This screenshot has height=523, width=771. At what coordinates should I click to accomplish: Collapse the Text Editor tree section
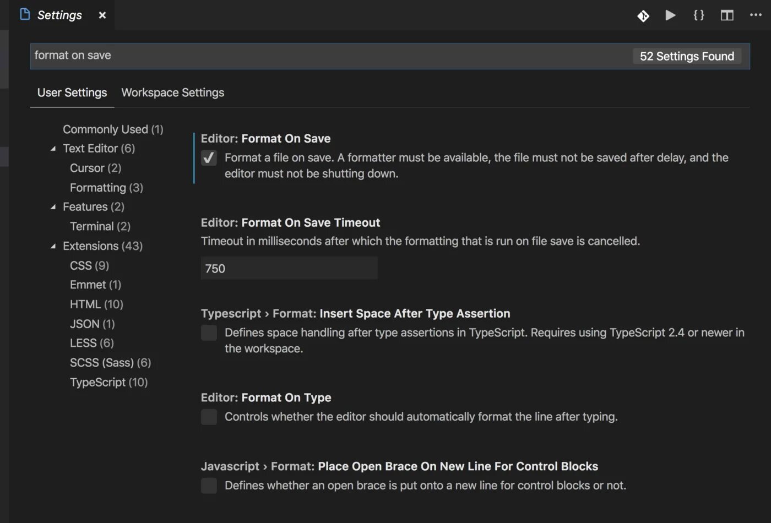click(x=53, y=149)
